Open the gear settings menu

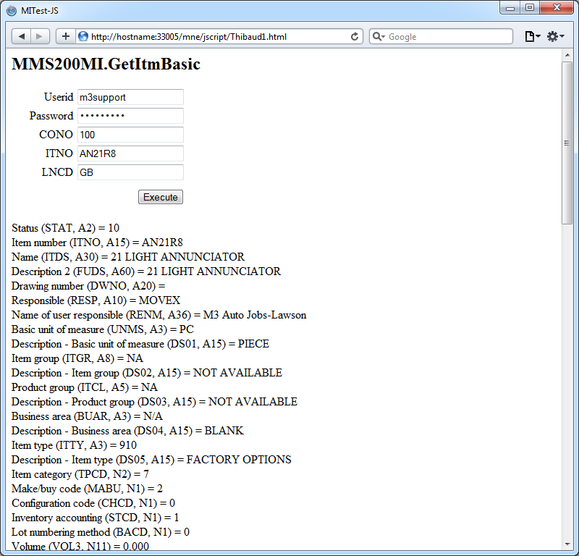click(555, 36)
